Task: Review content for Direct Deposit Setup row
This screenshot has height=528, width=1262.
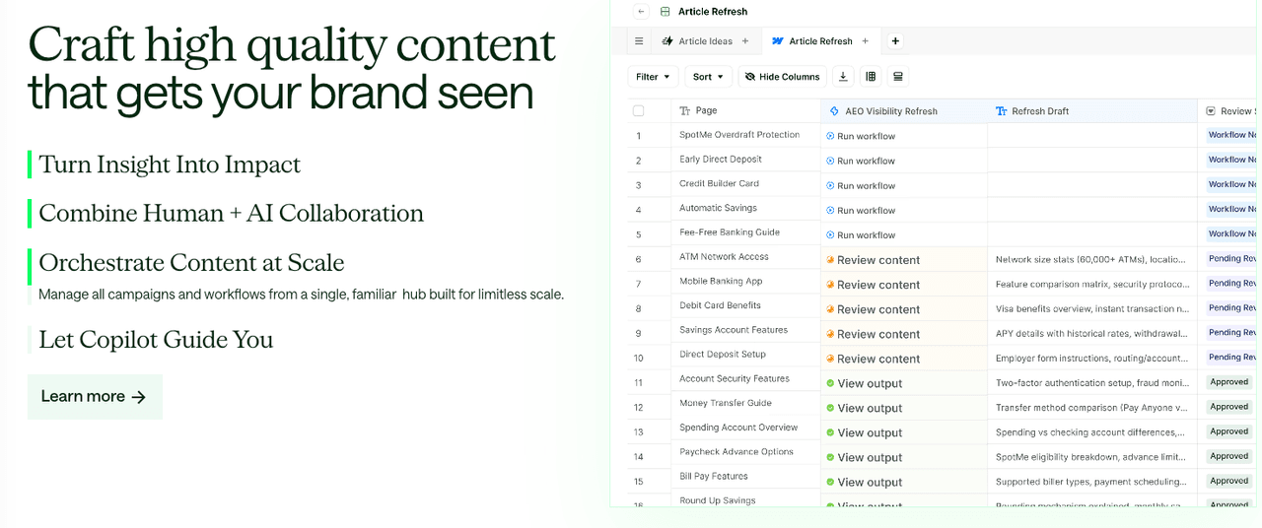Action: click(x=873, y=359)
